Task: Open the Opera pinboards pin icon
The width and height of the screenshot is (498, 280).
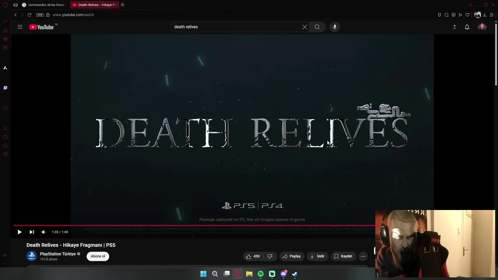Action: tap(440, 15)
